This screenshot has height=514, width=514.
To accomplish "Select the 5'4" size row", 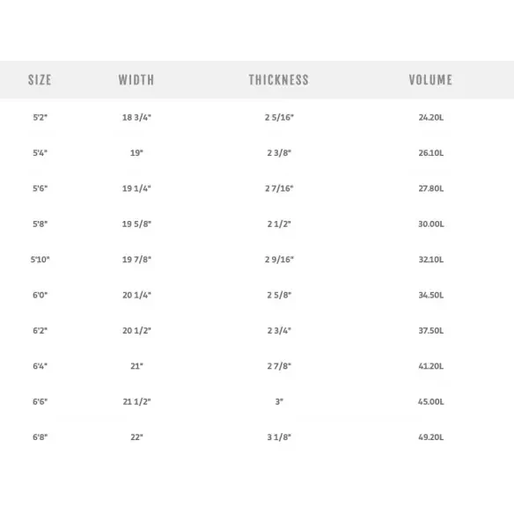I will click(x=257, y=153).
